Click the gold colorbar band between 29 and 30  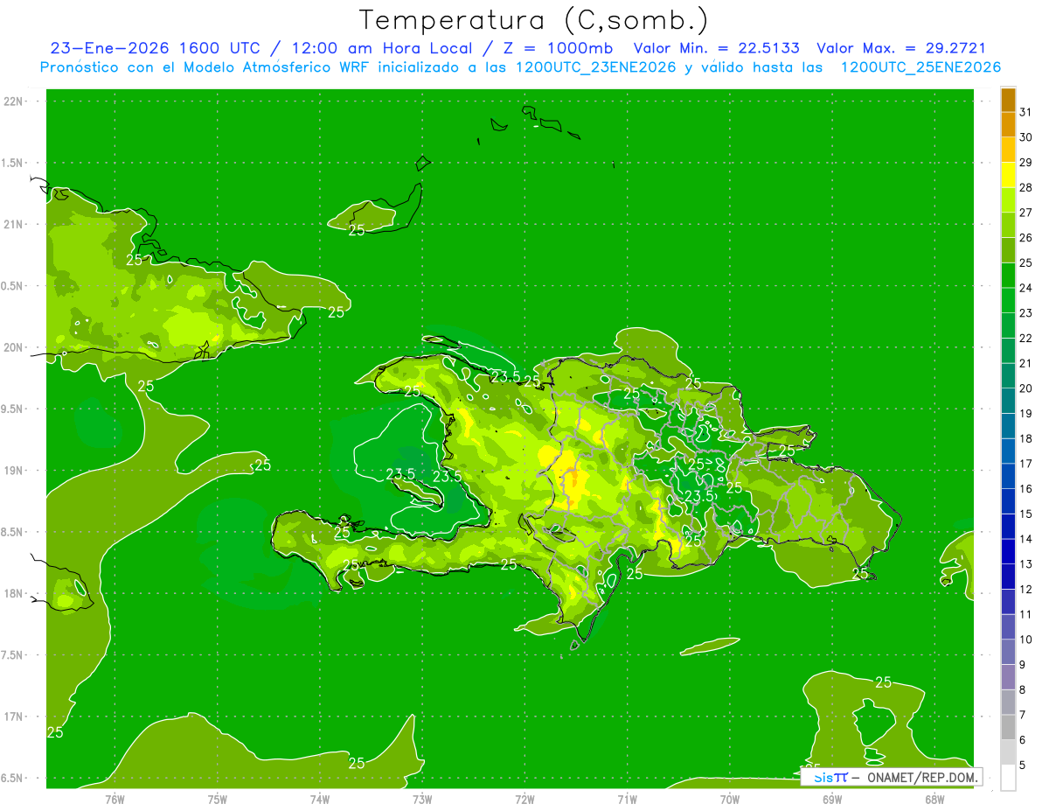click(x=1008, y=150)
